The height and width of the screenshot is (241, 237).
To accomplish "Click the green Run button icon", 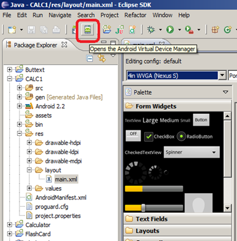I will click(x=170, y=30).
